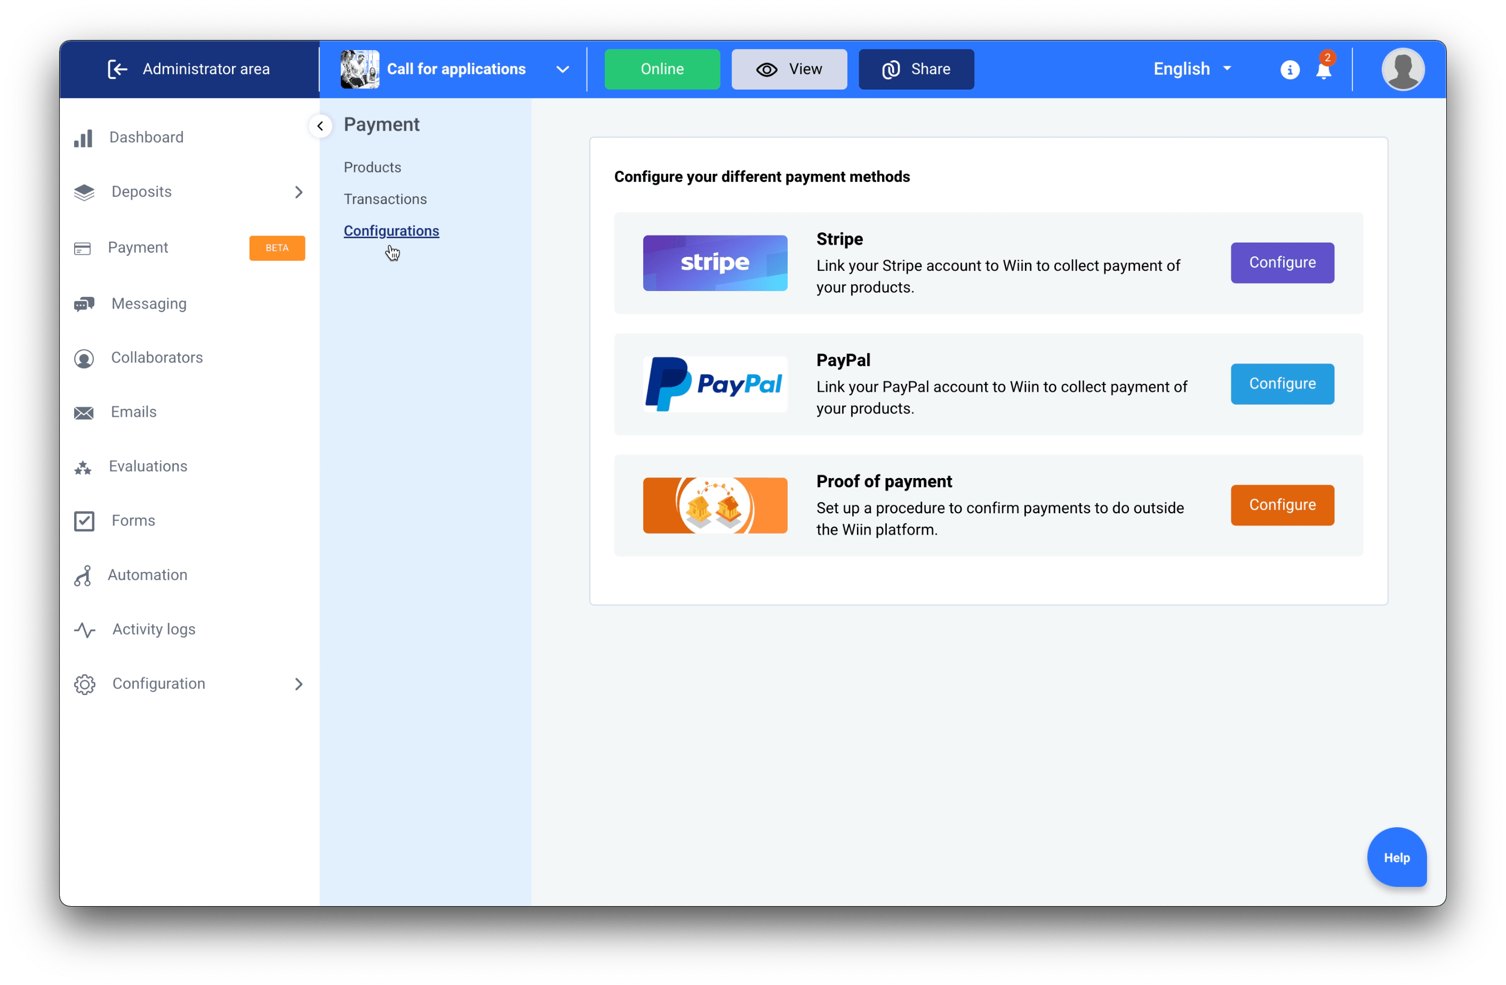
Task: Click the Deposits layers icon
Action: tap(84, 192)
